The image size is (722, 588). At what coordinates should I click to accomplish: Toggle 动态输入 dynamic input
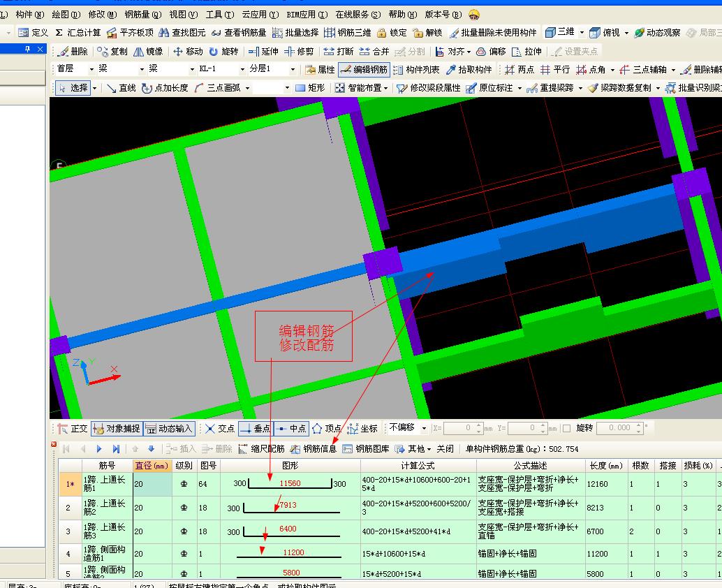point(169,429)
